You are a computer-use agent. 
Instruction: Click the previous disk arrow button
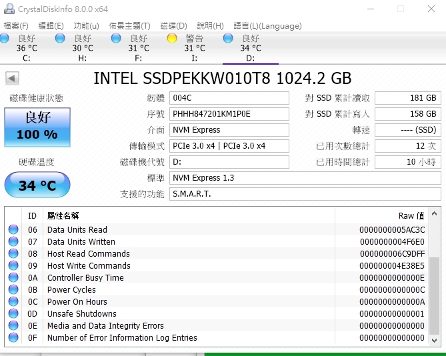12,78
